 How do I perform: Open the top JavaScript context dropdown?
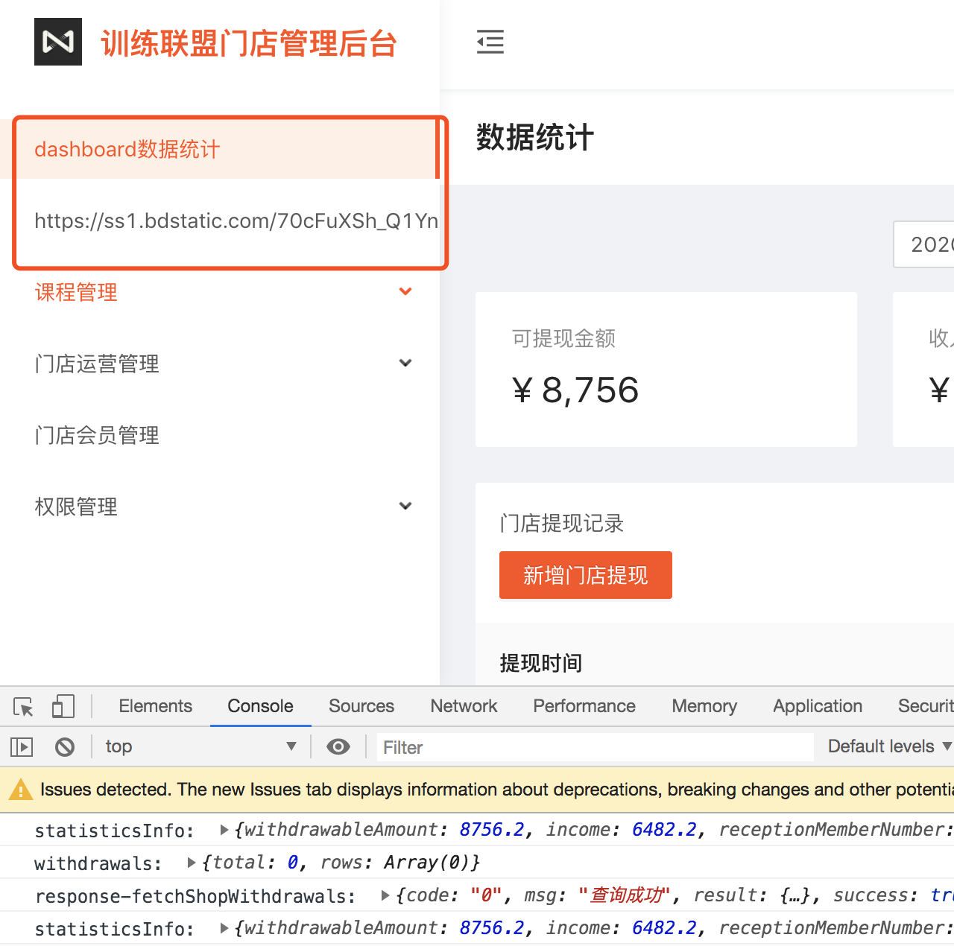tap(201, 746)
